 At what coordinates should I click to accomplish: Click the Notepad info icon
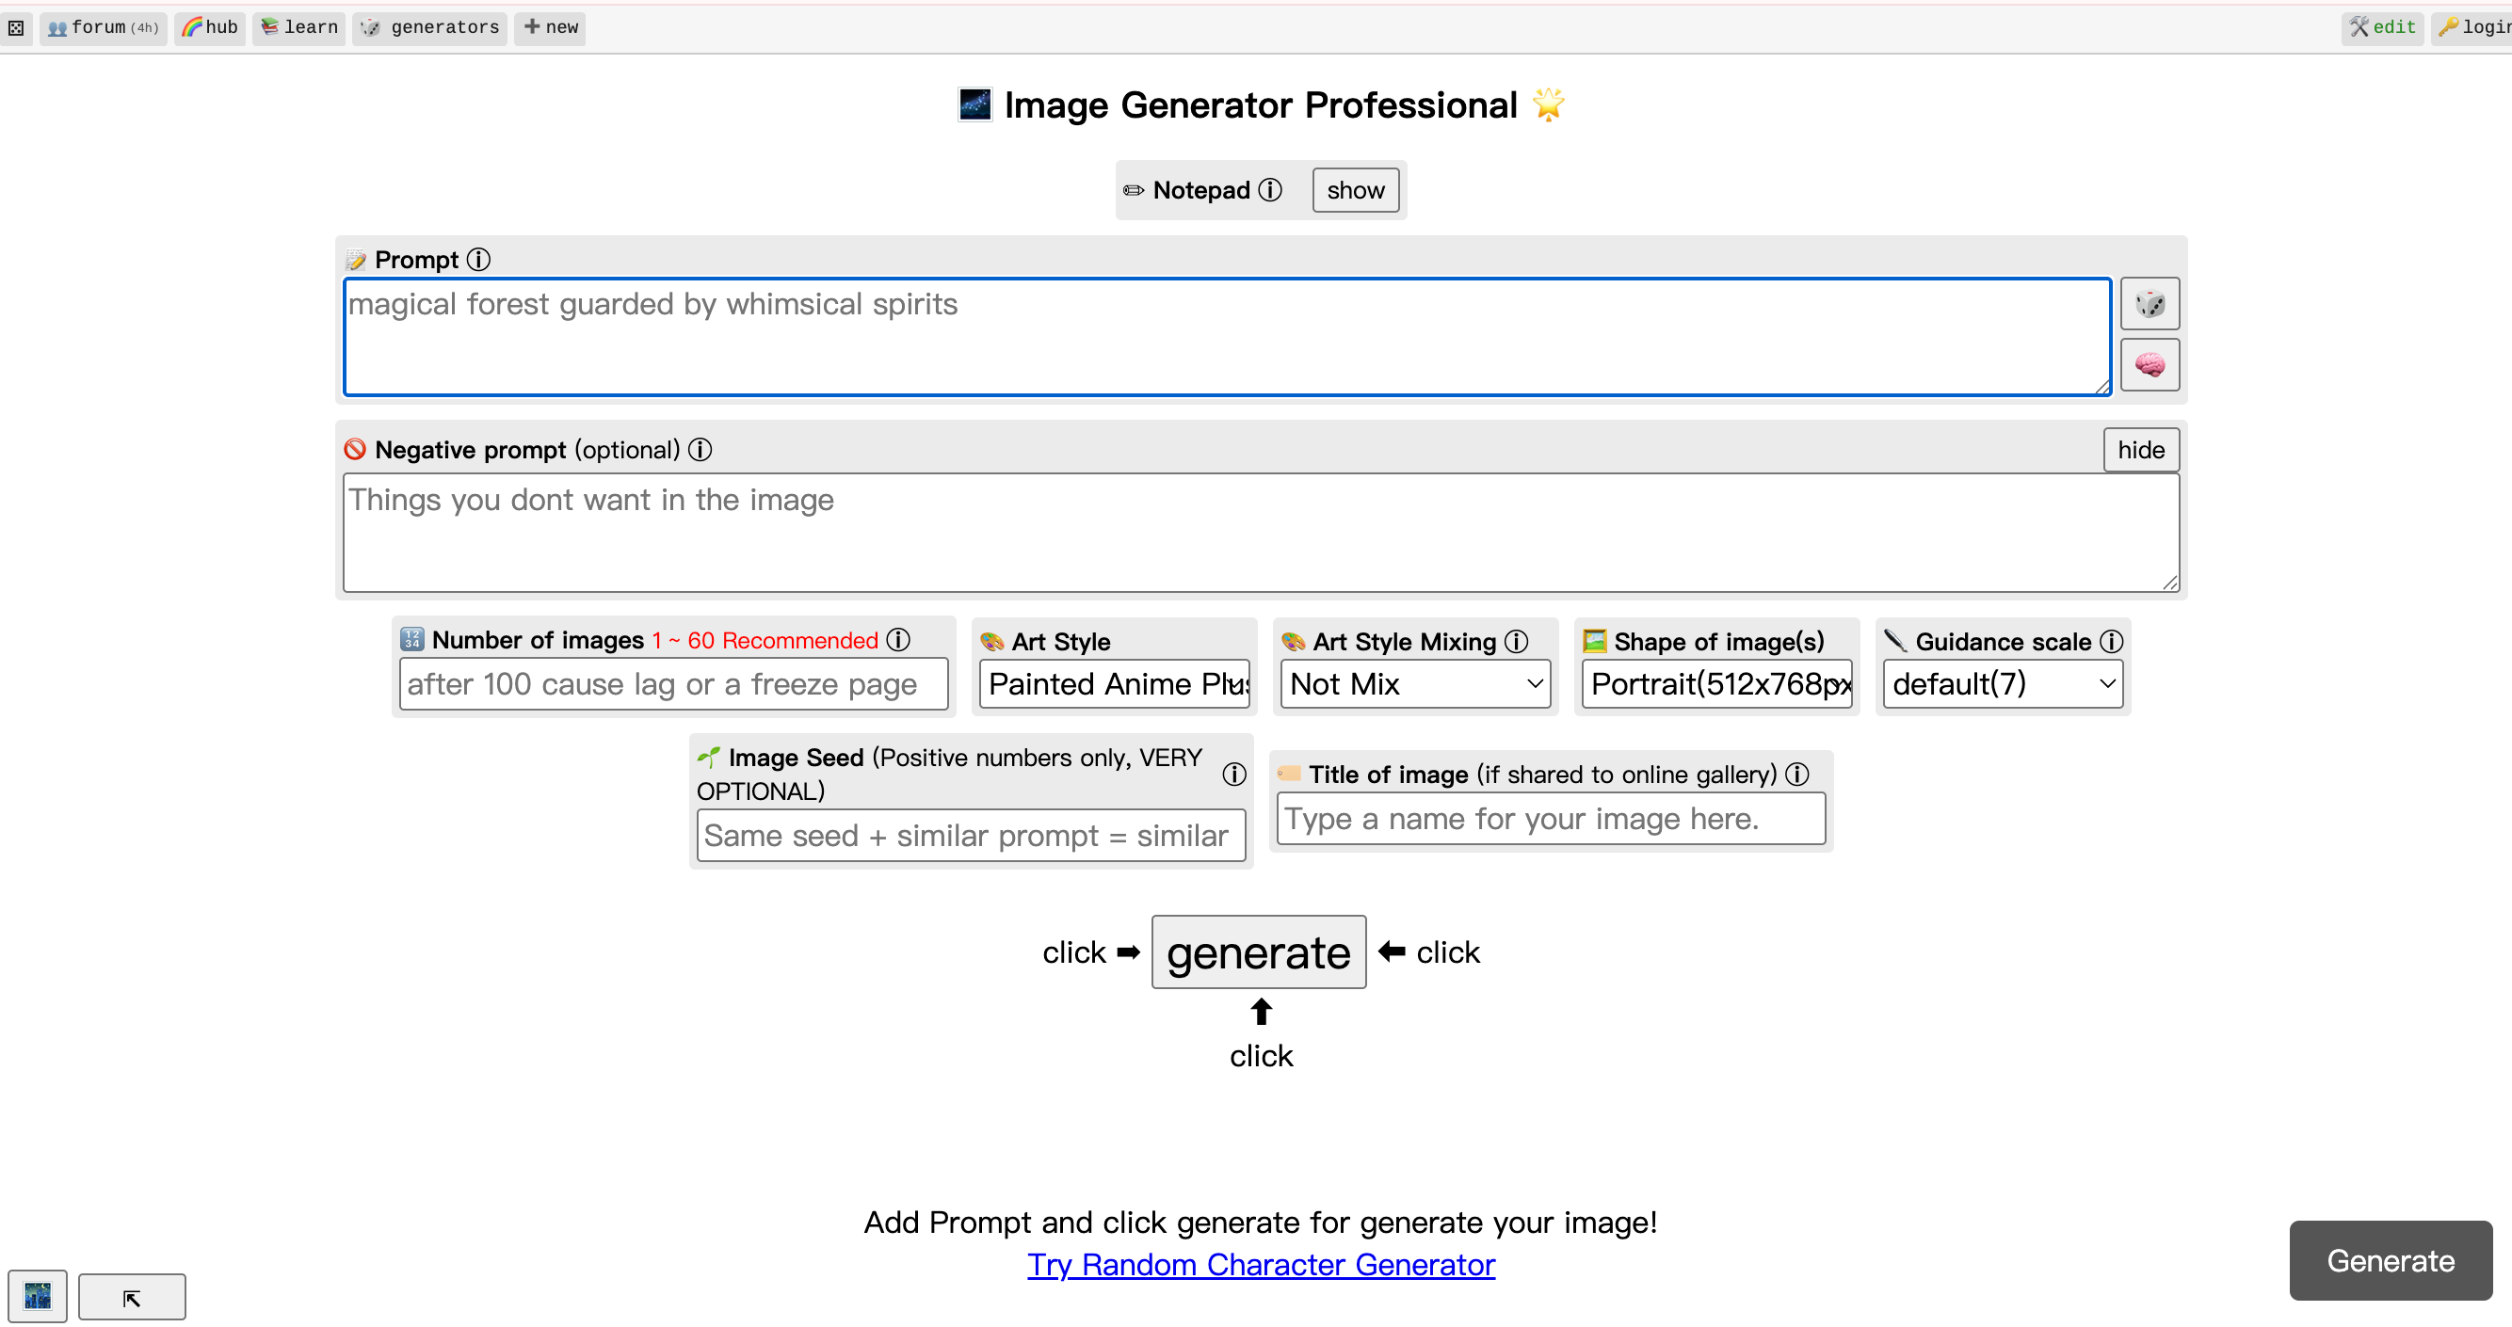pyautogui.click(x=1269, y=189)
